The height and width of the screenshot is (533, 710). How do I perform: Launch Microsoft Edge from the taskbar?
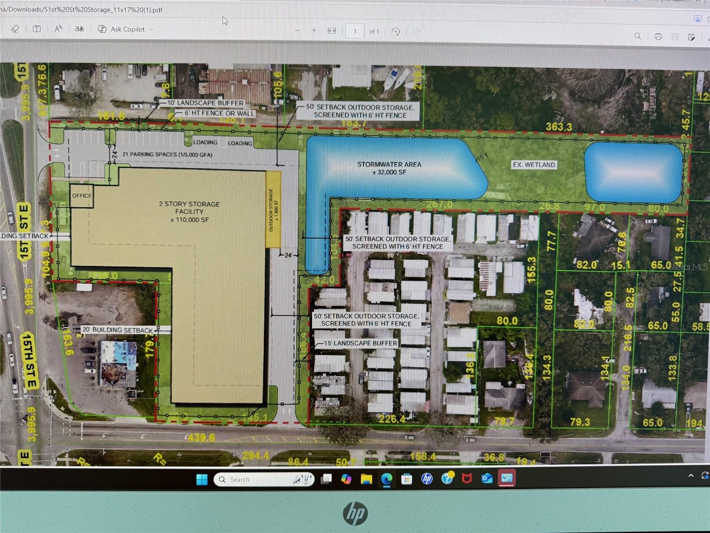(386, 479)
